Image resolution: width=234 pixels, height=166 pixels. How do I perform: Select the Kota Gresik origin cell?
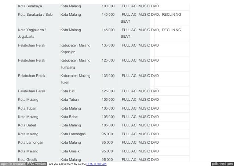pos(28,159)
